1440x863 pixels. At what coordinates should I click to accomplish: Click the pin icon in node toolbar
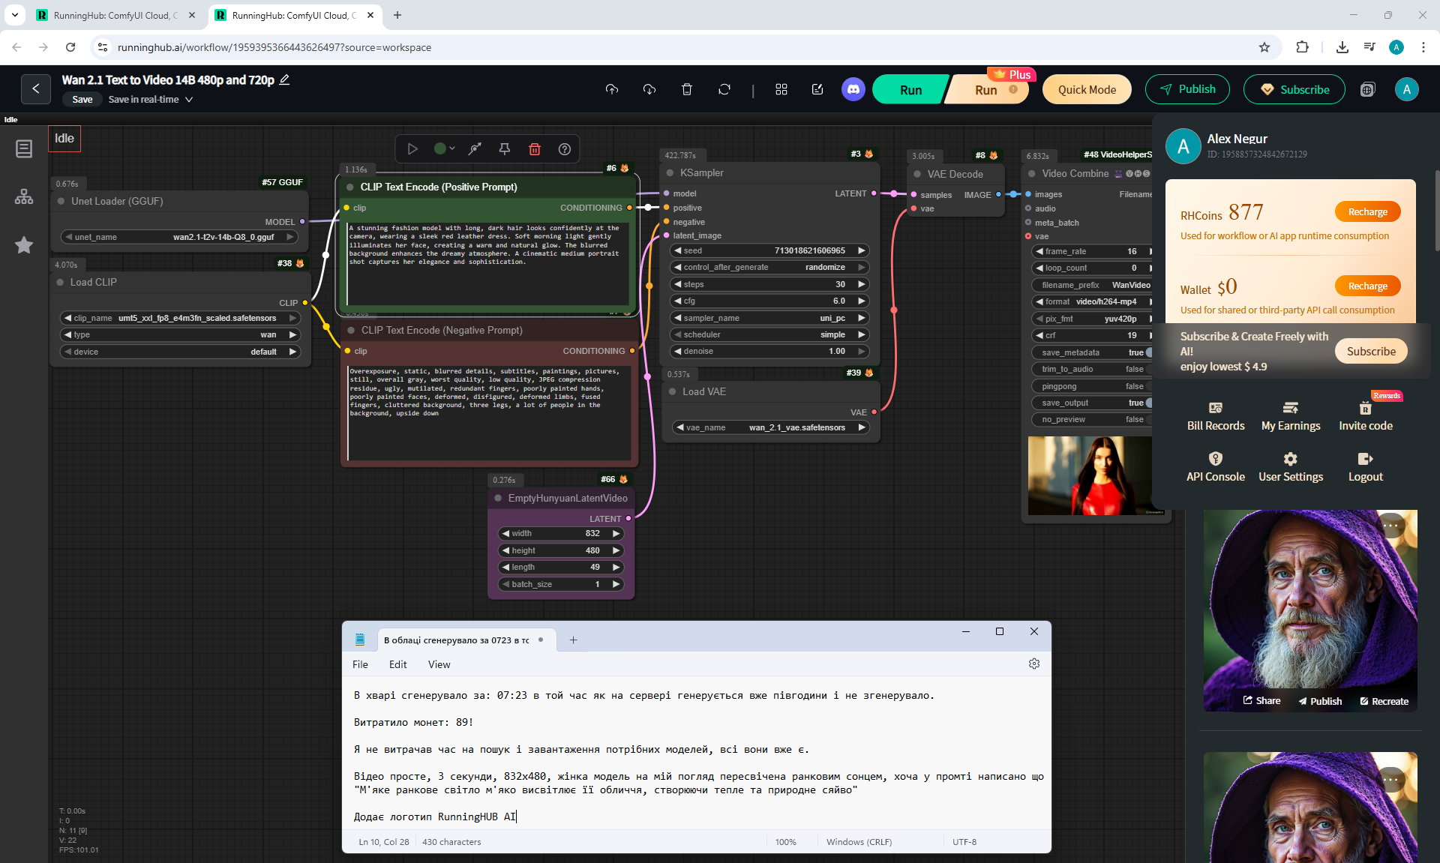coord(505,149)
